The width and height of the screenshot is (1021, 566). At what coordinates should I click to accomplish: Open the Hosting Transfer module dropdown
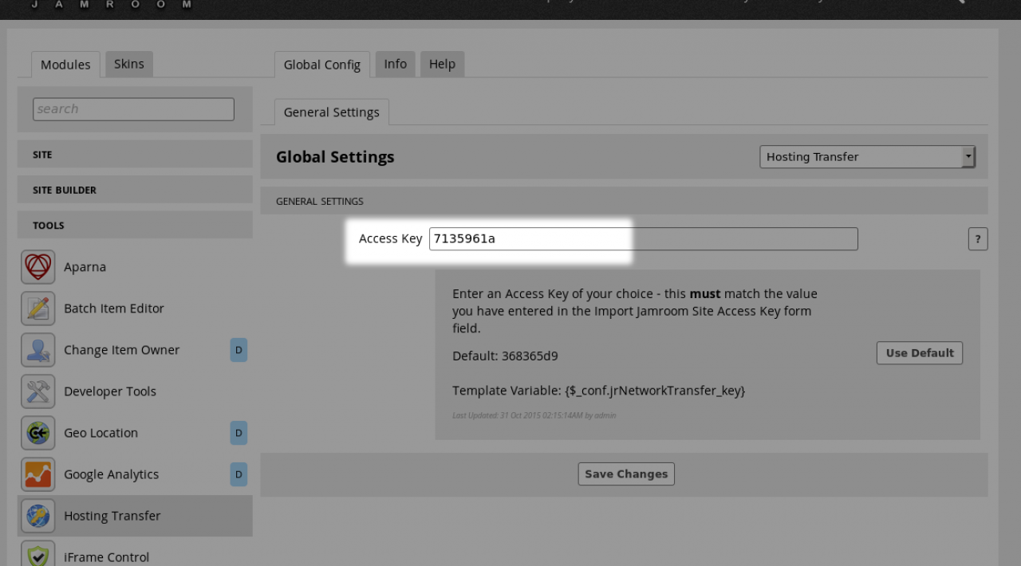(x=866, y=157)
